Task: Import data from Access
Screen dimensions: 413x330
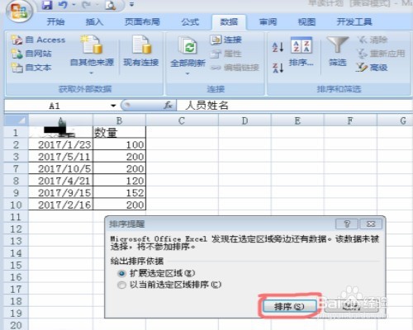Action: coord(38,40)
